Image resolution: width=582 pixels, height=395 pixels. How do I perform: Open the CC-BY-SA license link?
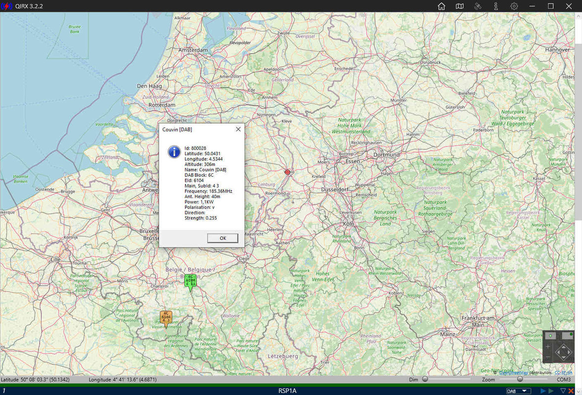563,373
